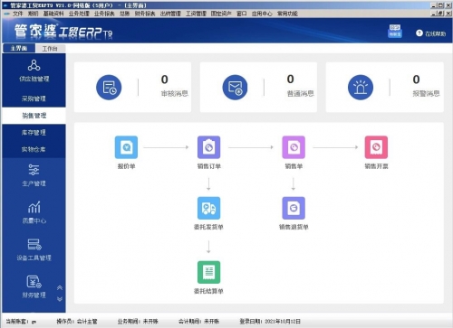Click the small menu bar application icon
This screenshot has width=453, height=328.
click(x=6, y=14)
